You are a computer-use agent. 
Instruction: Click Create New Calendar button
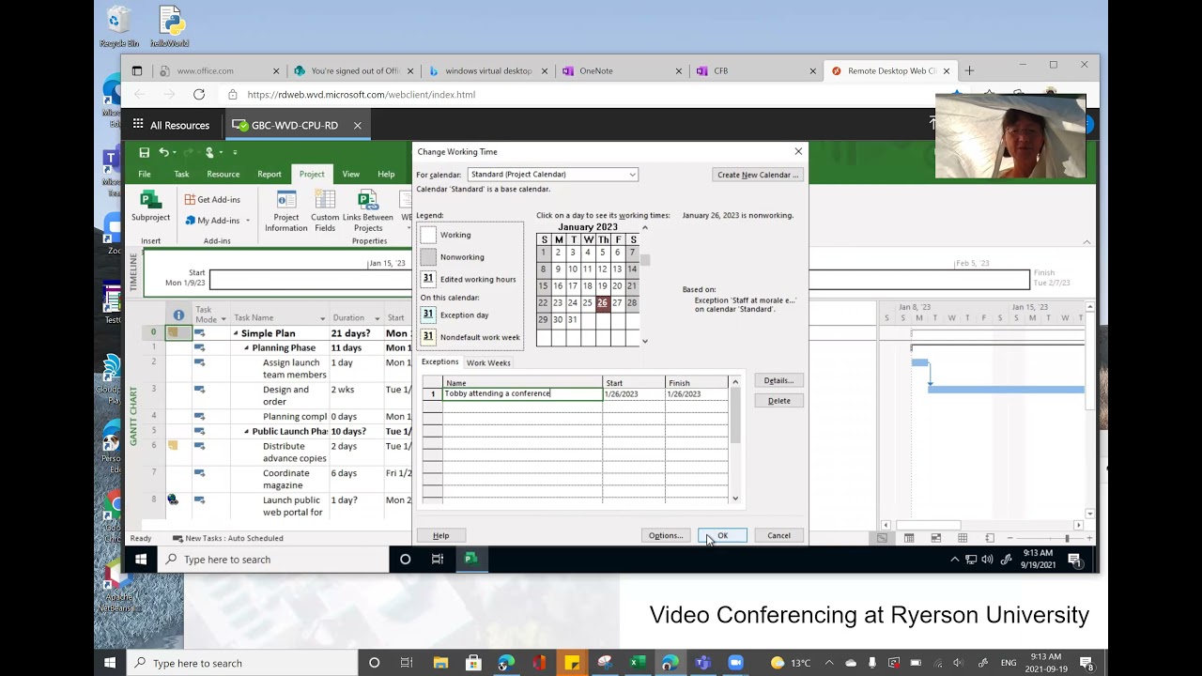[758, 175]
